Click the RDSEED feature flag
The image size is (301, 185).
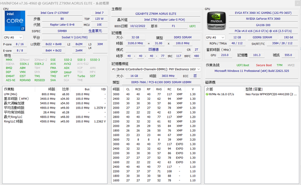coord(40,80)
